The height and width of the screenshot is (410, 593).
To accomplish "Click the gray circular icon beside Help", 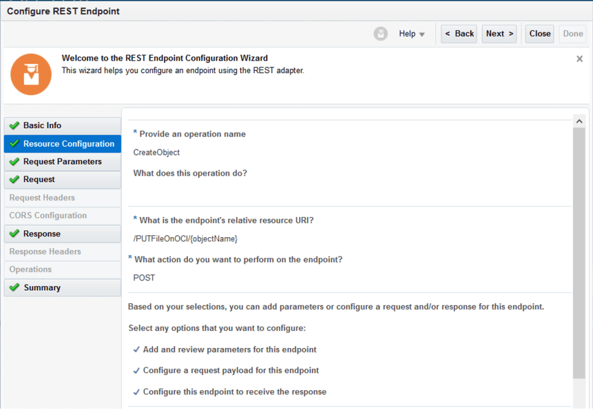I will 380,34.
